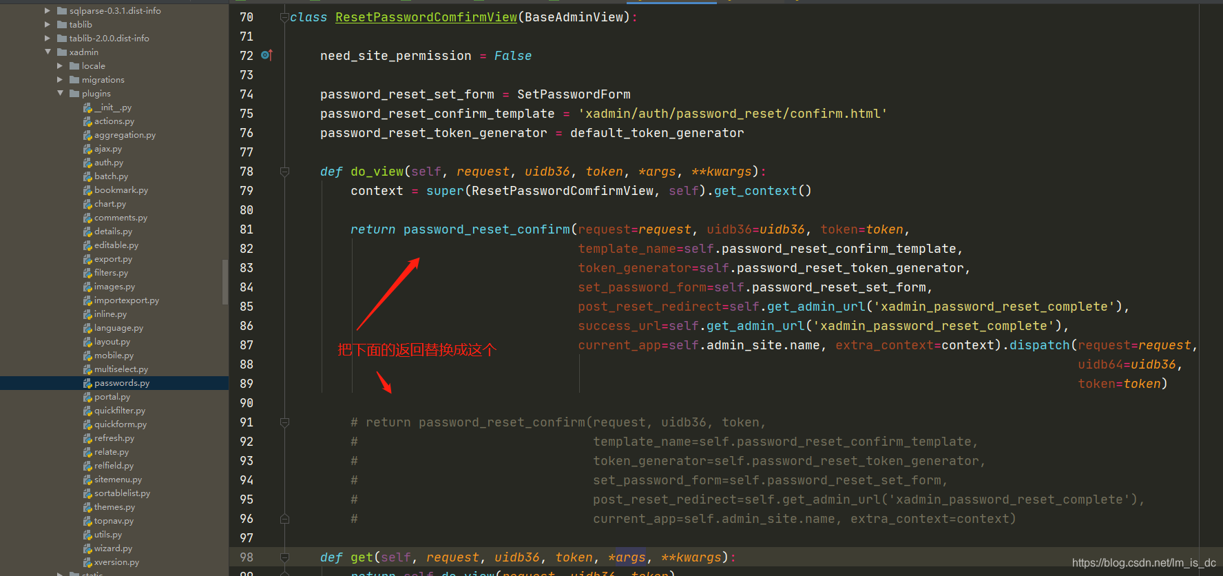This screenshot has height=576, width=1223.
Task: Open editable.py file
Action: point(116,245)
